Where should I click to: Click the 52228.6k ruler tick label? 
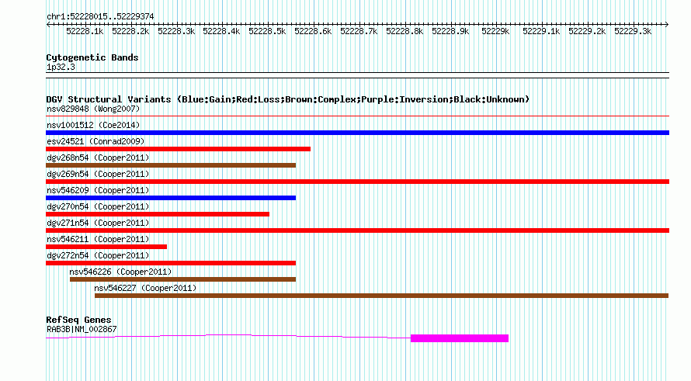313,32
